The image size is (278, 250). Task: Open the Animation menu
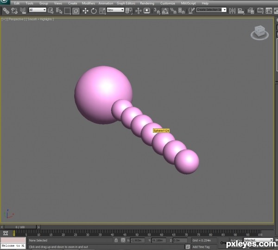106,3
